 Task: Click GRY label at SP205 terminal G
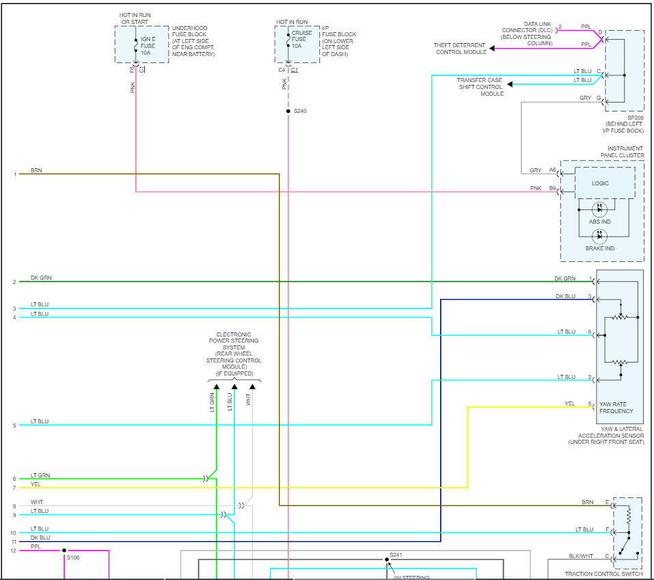(585, 98)
